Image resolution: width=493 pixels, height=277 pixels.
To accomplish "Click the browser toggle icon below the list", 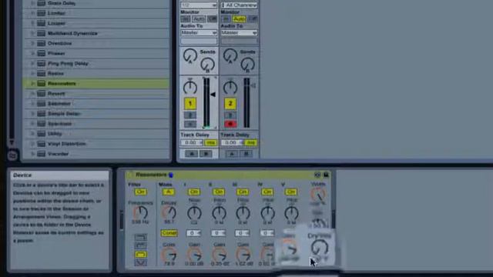I will (12, 155).
